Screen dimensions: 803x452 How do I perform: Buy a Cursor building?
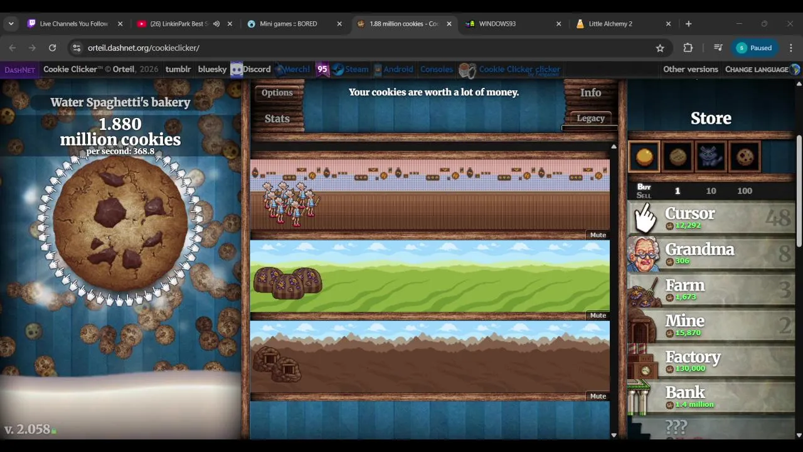[711, 218]
